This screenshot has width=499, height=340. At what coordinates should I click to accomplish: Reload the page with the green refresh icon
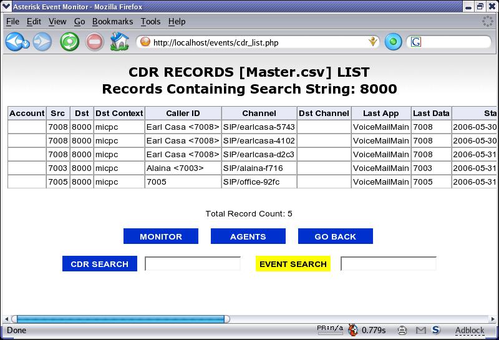(69, 42)
